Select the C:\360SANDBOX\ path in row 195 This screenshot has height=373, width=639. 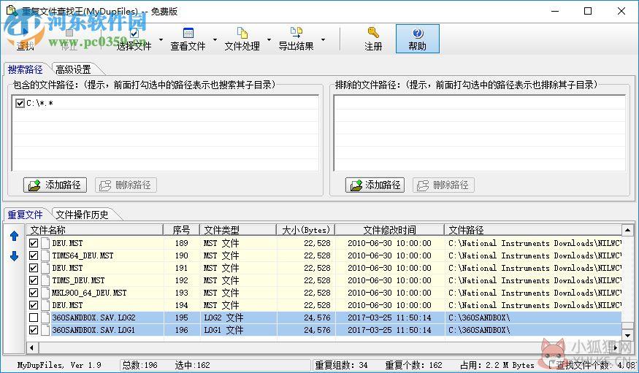coord(479,318)
